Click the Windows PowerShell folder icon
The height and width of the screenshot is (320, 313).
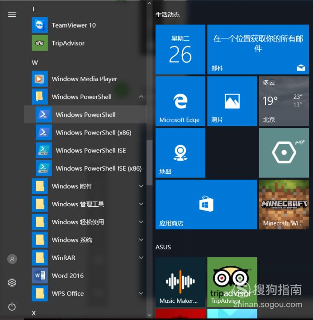click(x=40, y=97)
